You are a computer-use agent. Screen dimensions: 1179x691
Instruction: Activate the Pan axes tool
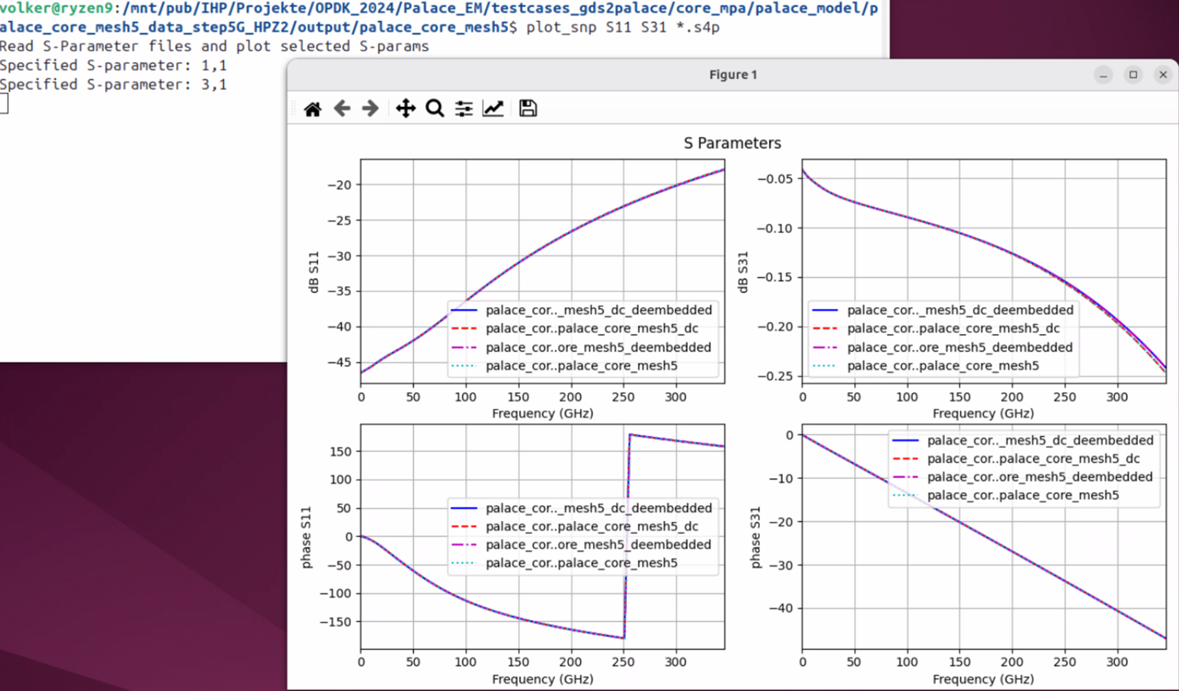pyautogui.click(x=406, y=109)
